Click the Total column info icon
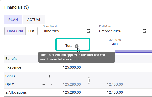 [x=77, y=46]
